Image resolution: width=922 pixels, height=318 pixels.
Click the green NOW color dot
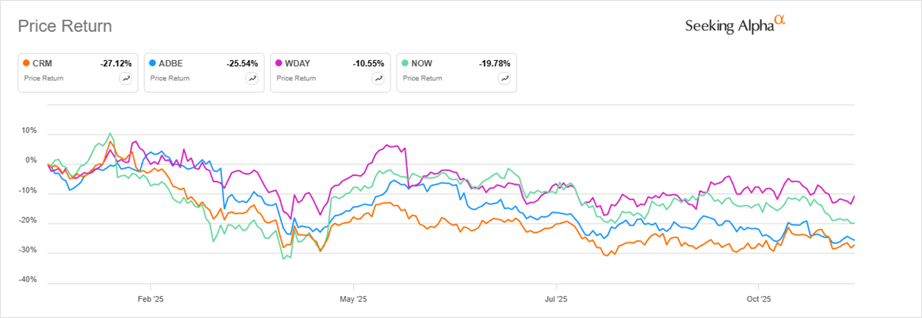[406, 64]
